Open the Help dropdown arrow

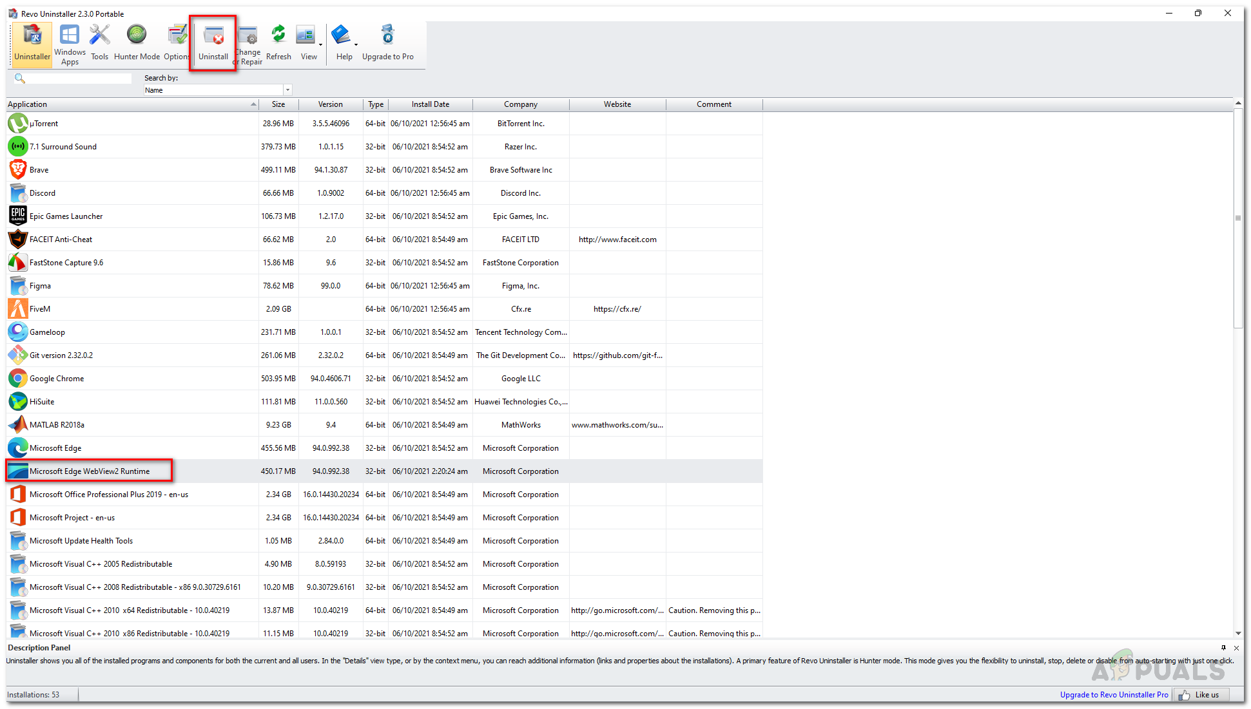pyautogui.click(x=356, y=45)
